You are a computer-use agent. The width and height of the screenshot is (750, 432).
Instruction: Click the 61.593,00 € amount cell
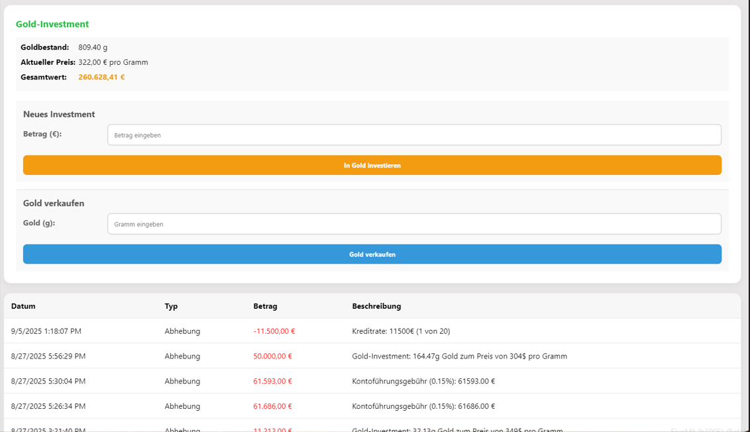click(272, 382)
